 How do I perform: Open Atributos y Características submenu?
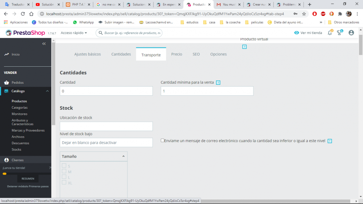(x=23, y=122)
